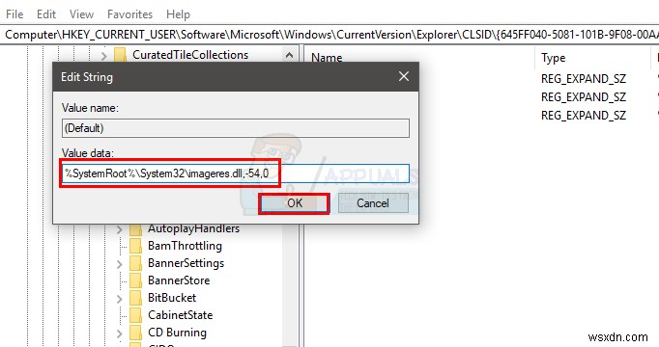Select the BamThrottling folder icon
659x347 pixels.
tap(135, 246)
